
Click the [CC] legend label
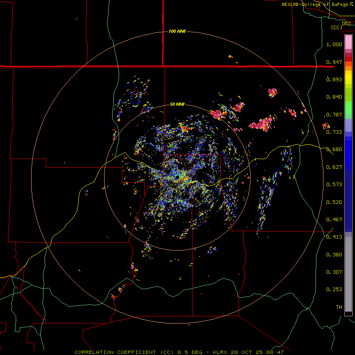pyautogui.click(x=336, y=27)
